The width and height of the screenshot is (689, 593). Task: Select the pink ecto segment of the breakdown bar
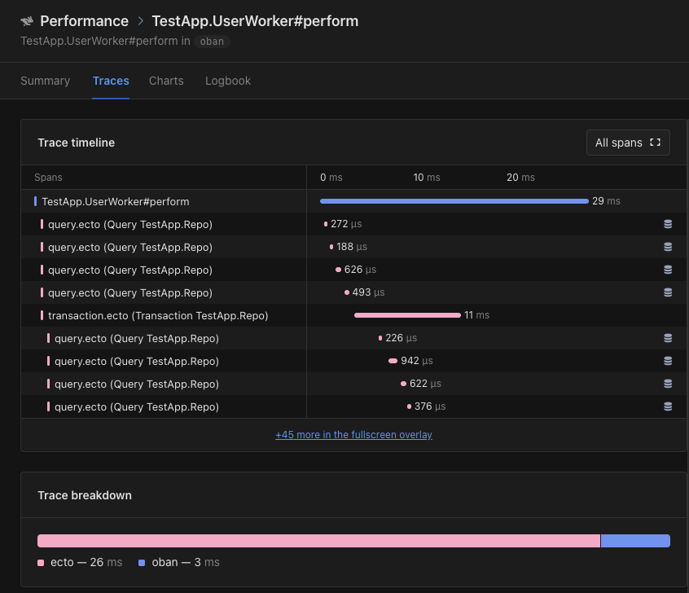click(x=318, y=541)
